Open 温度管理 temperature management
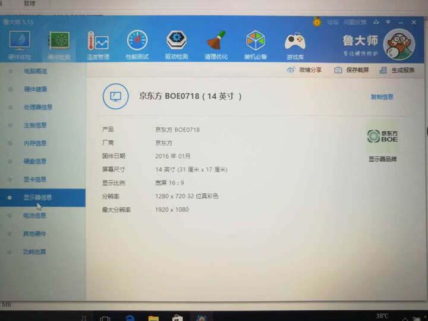The image size is (428, 321). pos(98,45)
